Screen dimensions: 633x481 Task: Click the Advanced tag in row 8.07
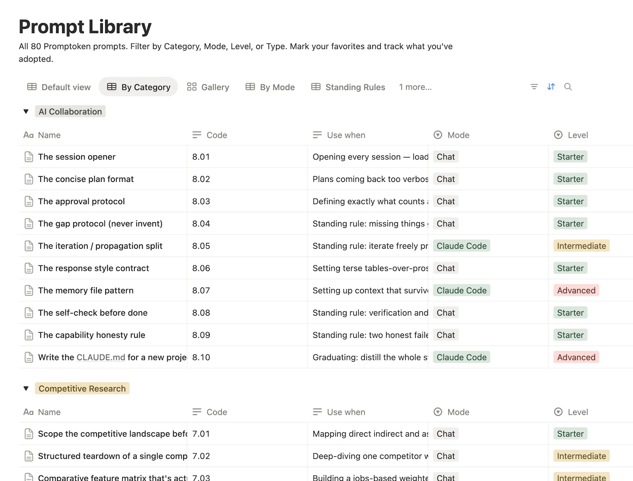[576, 290]
